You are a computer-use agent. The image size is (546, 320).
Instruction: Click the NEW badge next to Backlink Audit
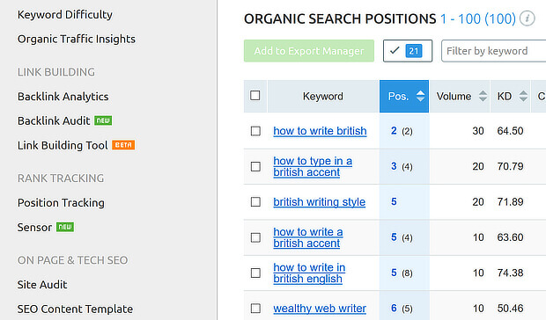click(x=103, y=120)
